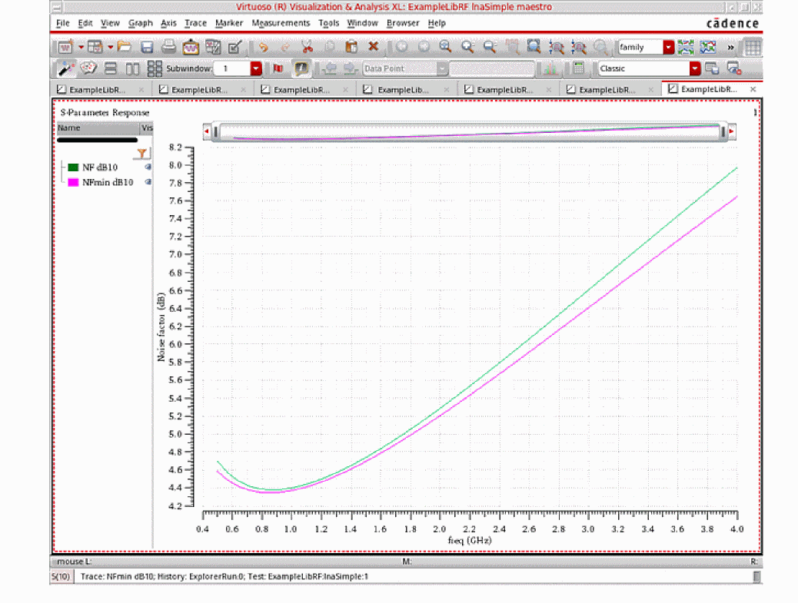Click the Print icon in toolbar
Viewport: 798px width, 603px height.
click(x=169, y=47)
